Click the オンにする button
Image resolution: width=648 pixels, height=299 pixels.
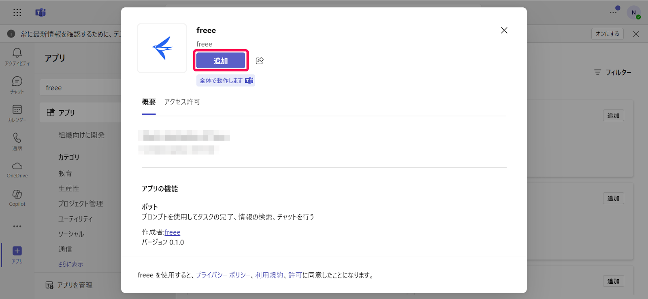607,34
